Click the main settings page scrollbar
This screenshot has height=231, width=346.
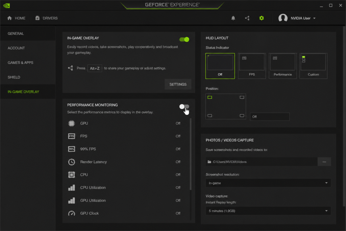click(344, 116)
